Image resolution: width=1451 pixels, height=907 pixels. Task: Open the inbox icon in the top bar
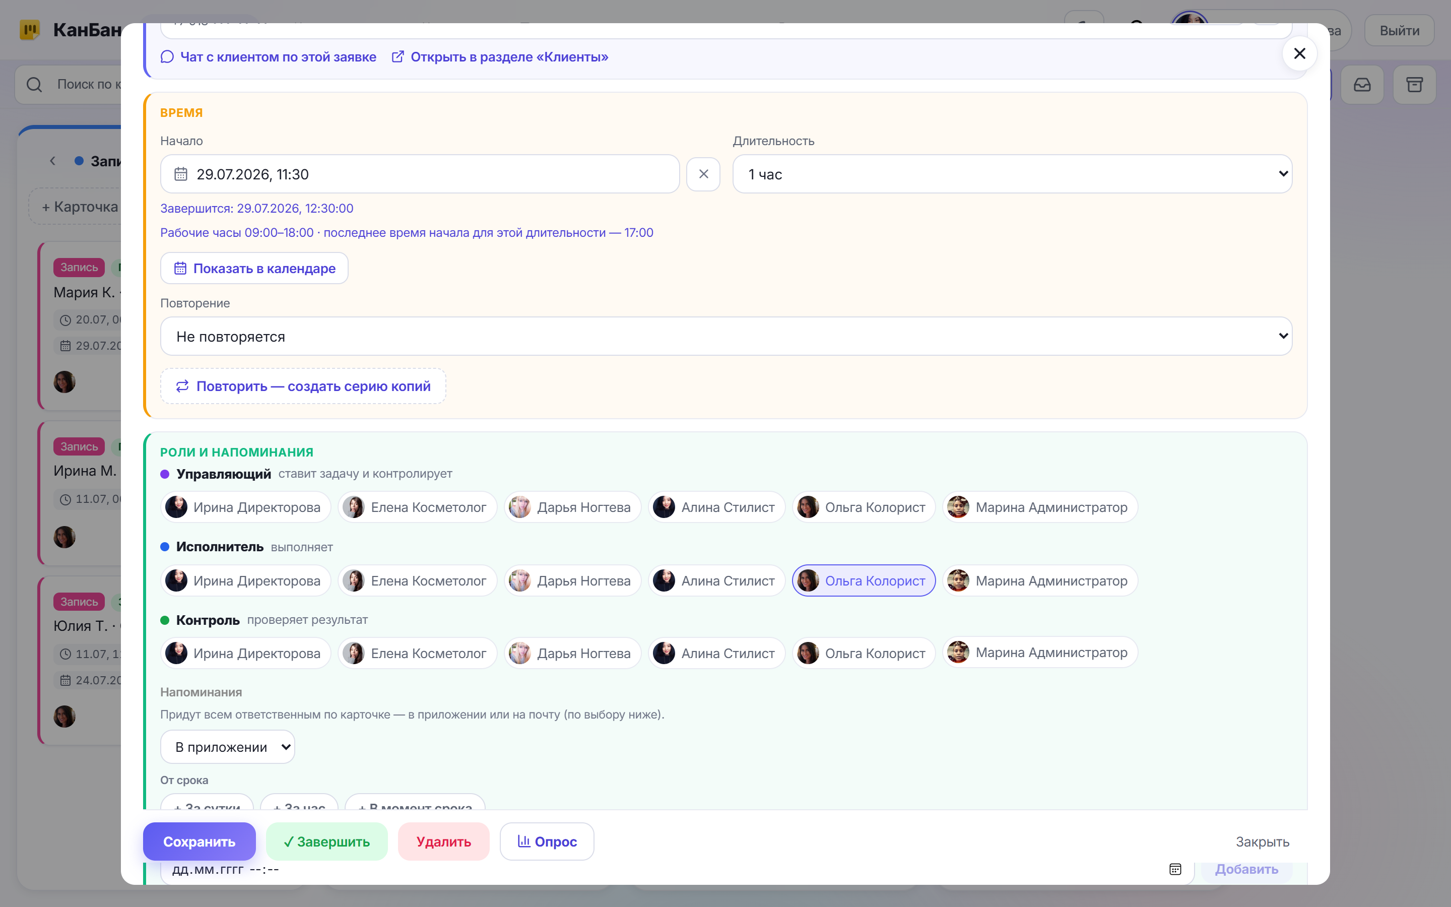click(x=1362, y=85)
